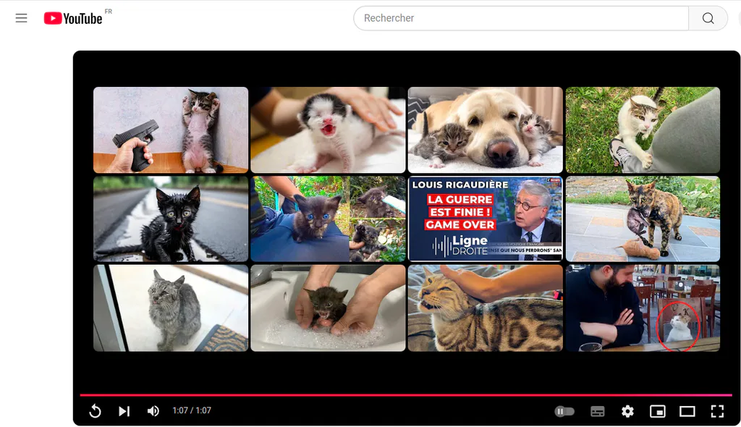Open the kitten and pistol video
This screenshot has height=427, width=741.
(x=171, y=130)
